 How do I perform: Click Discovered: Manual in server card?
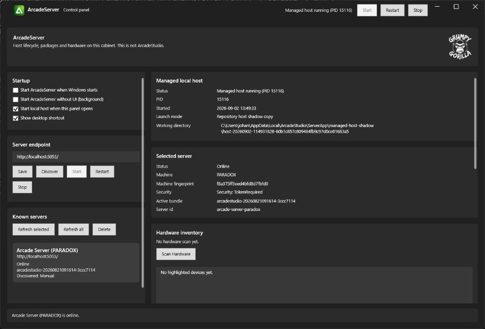coord(35,276)
